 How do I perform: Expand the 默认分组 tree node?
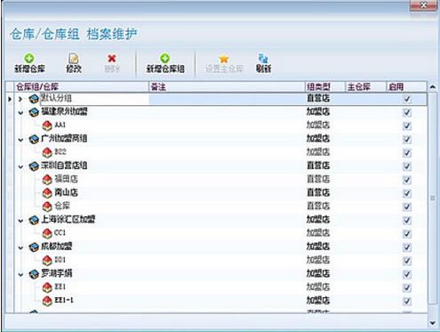click(20, 99)
